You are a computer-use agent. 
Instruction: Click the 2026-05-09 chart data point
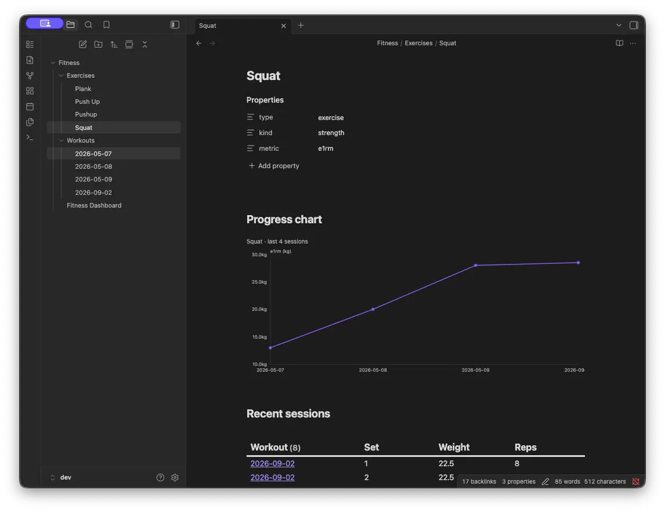coord(475,266)
